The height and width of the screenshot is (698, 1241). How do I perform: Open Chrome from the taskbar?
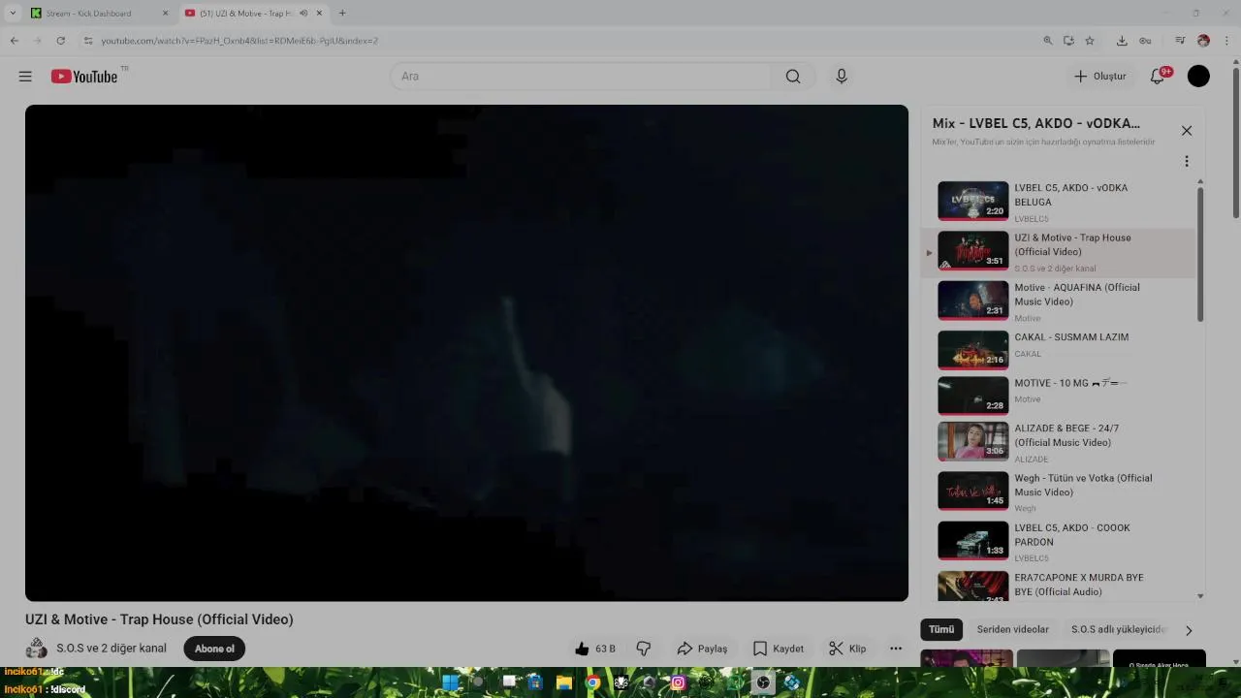tap(592, 682)
